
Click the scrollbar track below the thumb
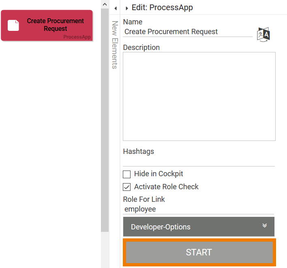105,248
